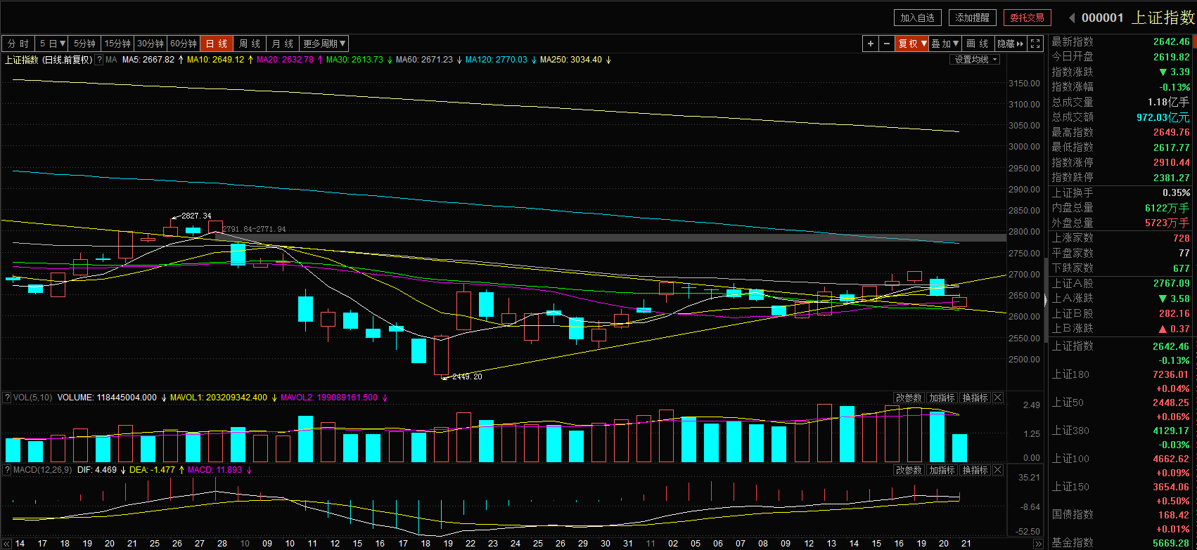Open the 叠加 overlay dropdown

tap(946, 44)
